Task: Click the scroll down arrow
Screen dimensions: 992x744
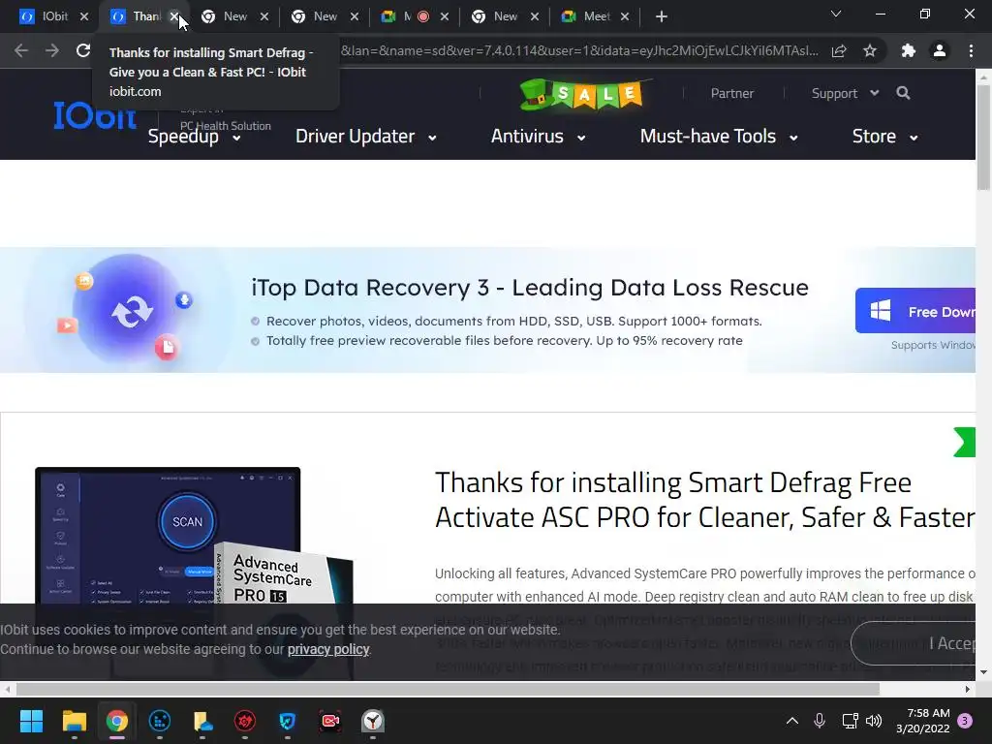Action: pos(983,672)
